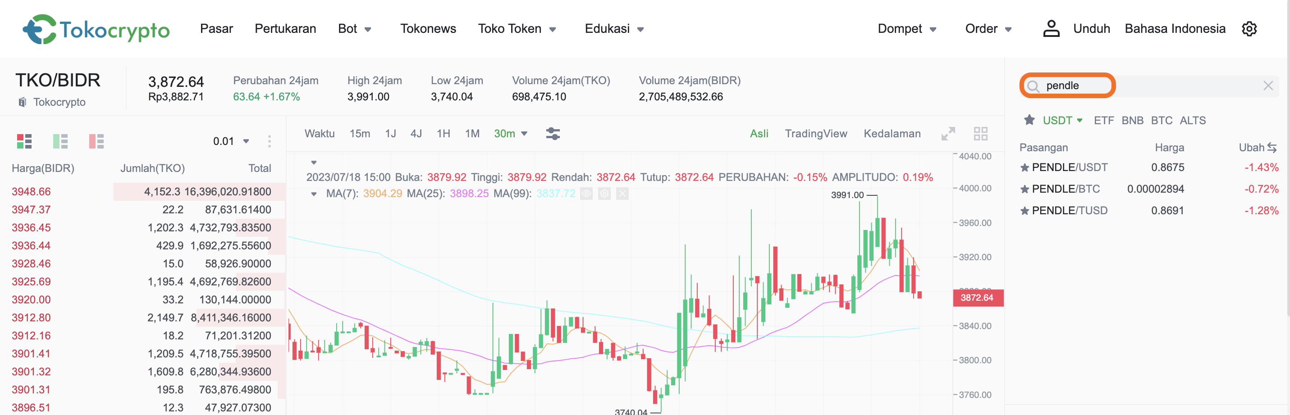Open the Order dropdown menu

pos(988,29)
